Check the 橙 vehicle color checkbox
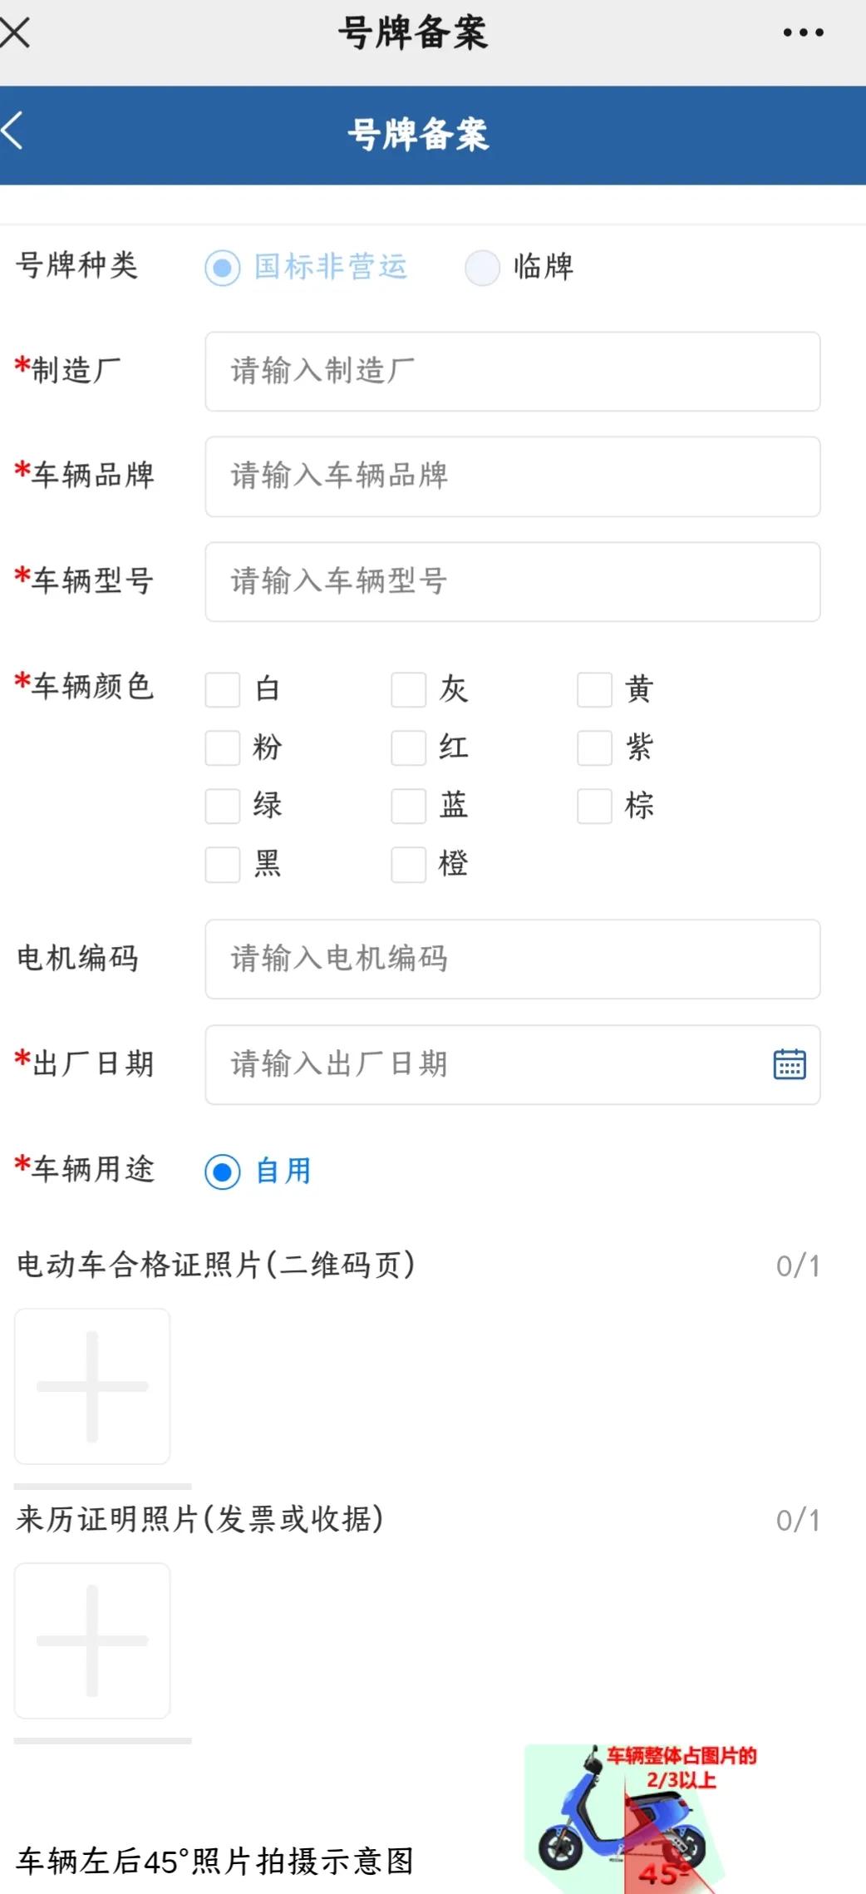866x1894 pixels. pyautogui.click(x=407, y=864)
